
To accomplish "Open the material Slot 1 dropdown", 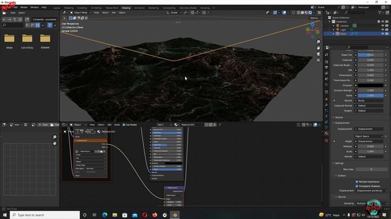I will (164, 125).
